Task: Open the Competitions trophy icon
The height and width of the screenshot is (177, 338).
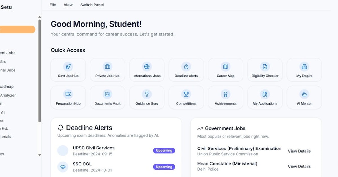Action: click(186, 94)
